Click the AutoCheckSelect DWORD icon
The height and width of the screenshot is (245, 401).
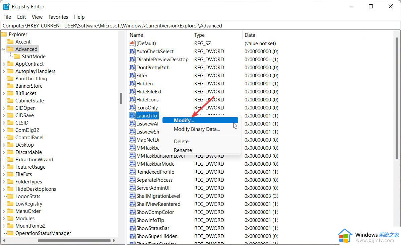(132, 51)
